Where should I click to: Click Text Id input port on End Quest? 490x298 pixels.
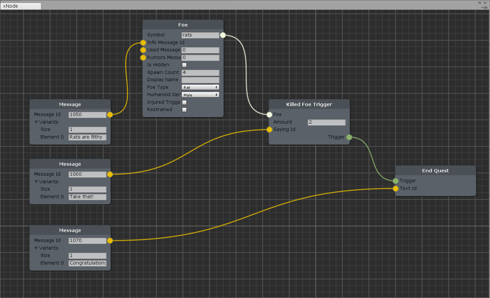pyautogui.click(x=396, y=189)
